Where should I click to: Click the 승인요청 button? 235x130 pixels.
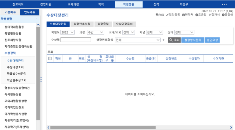coord(212,40)
